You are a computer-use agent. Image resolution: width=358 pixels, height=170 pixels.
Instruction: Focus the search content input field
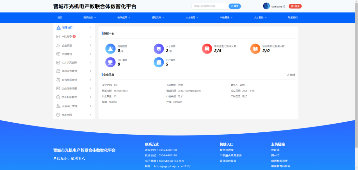click(210, 6)
